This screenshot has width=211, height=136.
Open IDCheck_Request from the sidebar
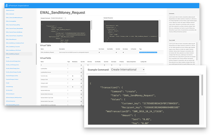(11, 94)
